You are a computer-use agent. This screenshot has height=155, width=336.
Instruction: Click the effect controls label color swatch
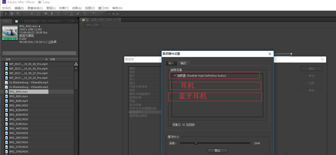coord(17,21)
